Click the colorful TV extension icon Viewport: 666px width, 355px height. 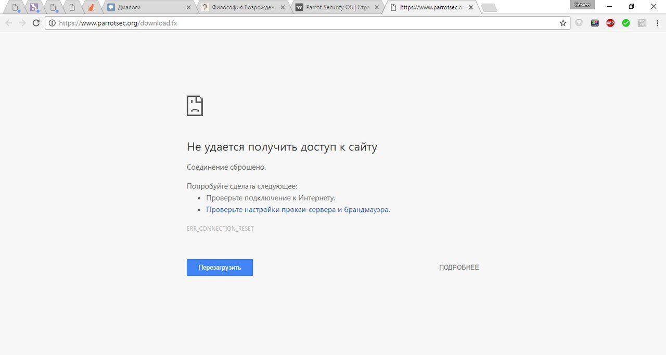pyautogui.click(x=595, y=23)
